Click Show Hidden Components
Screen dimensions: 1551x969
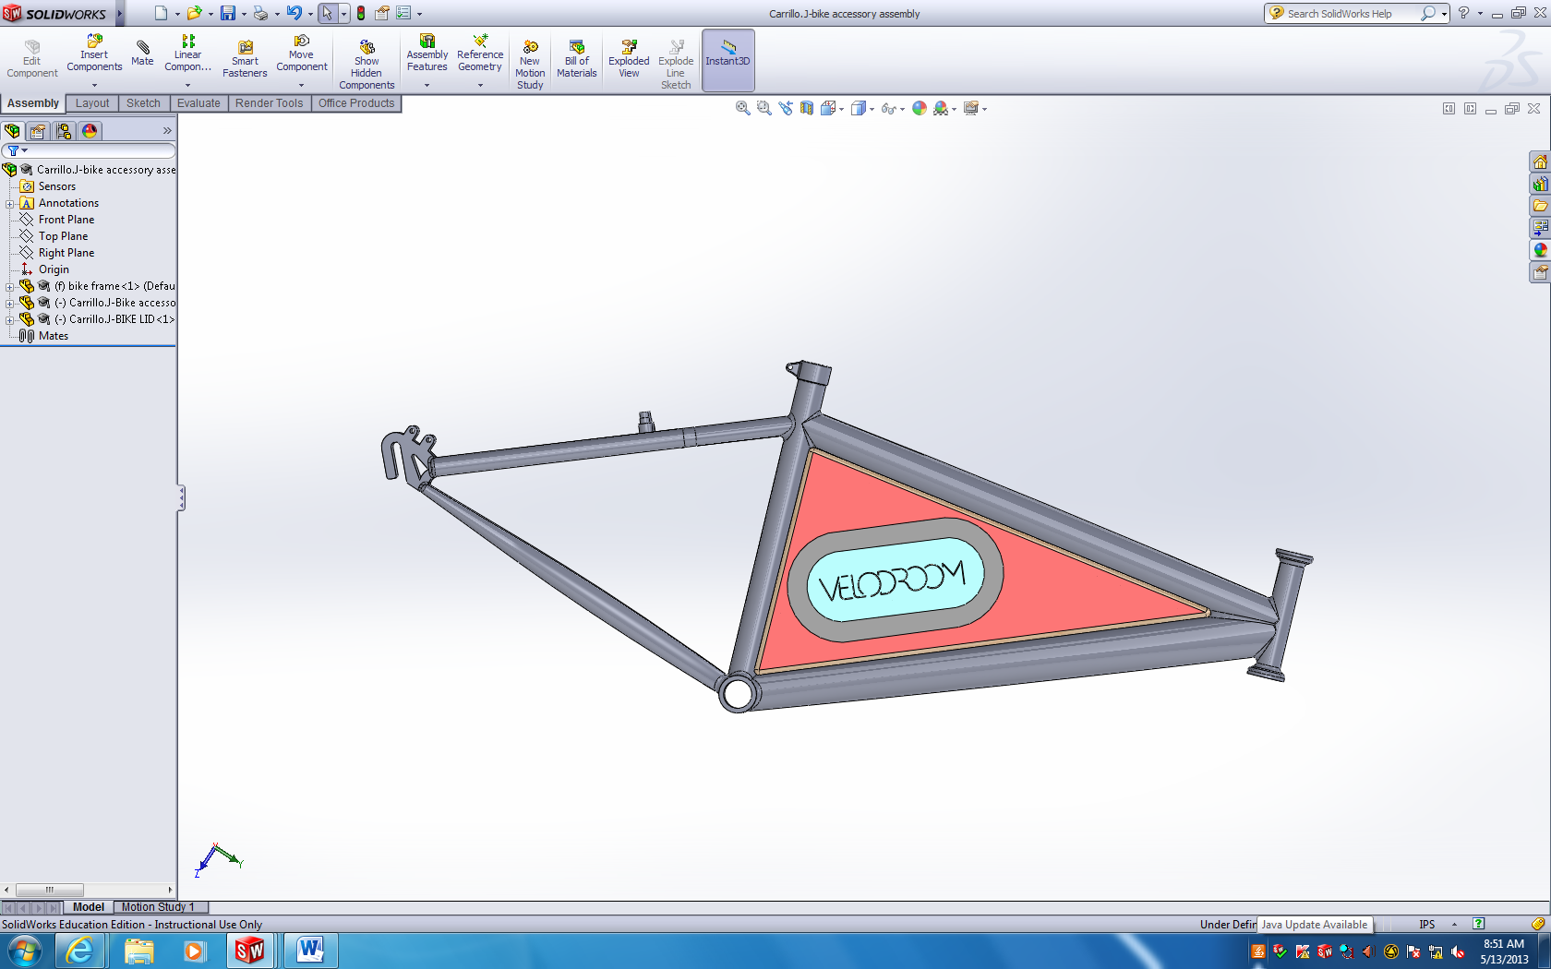[x=367, y=65]
